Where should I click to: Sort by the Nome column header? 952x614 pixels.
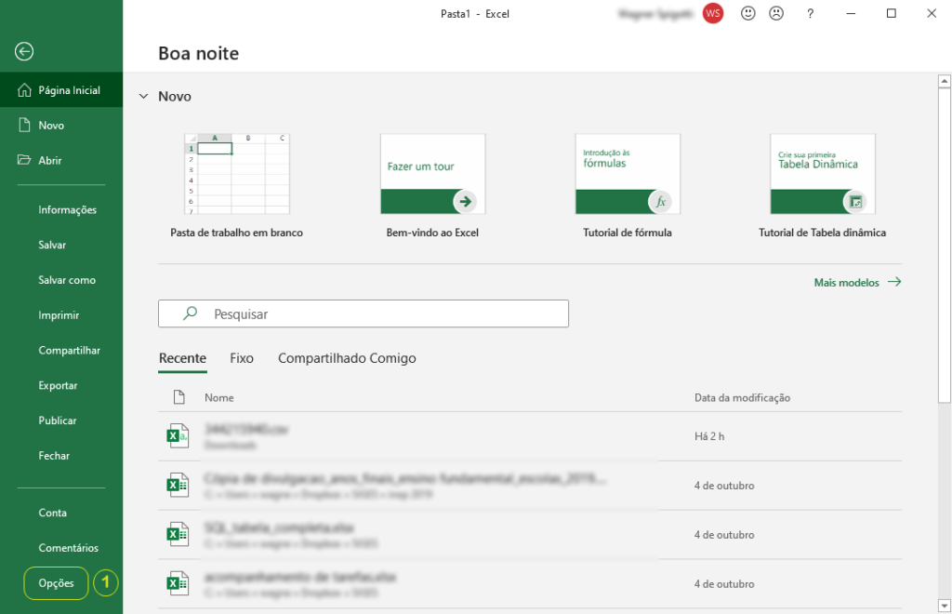pos(219,398)
